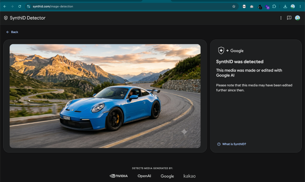This screenshot has width=305, height=182.
Task: Click the camera extension icon
Action: click(252, 7)
